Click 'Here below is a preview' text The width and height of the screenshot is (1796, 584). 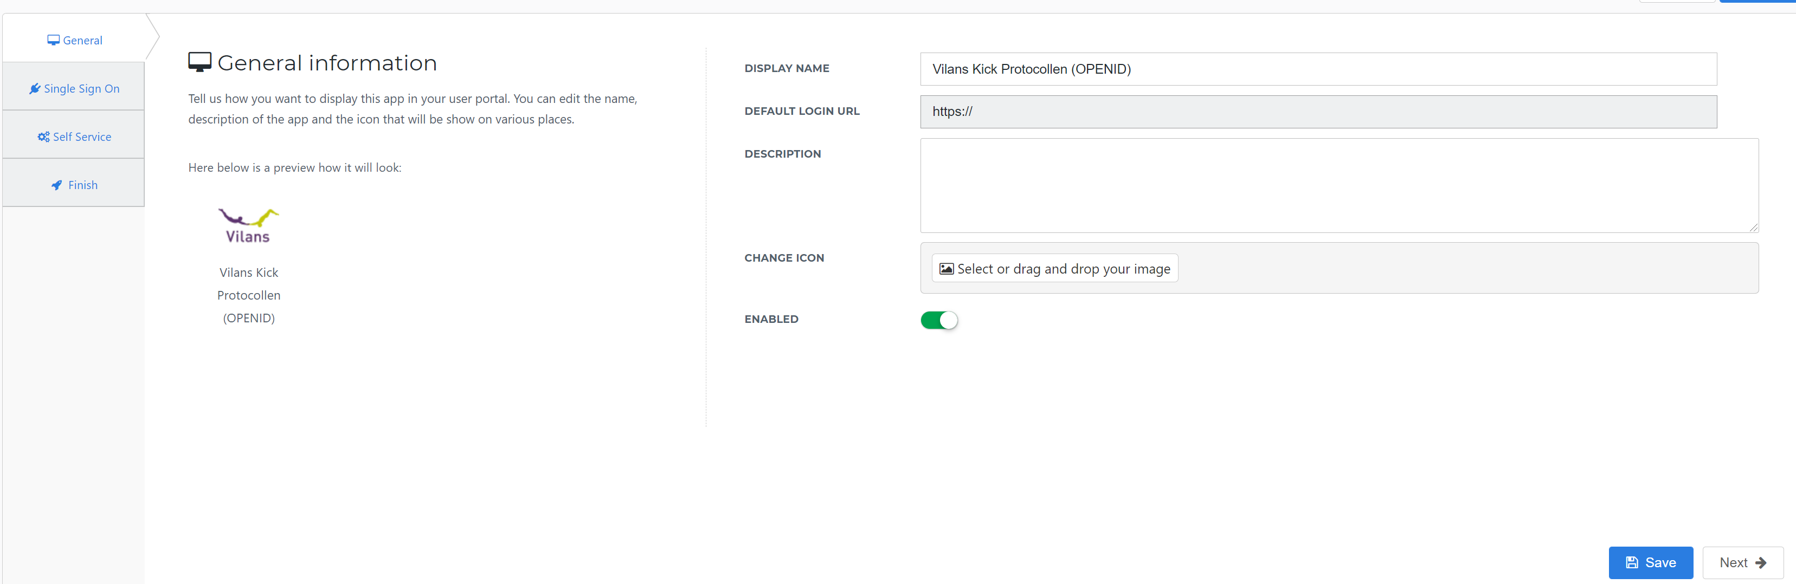[294, 167]
